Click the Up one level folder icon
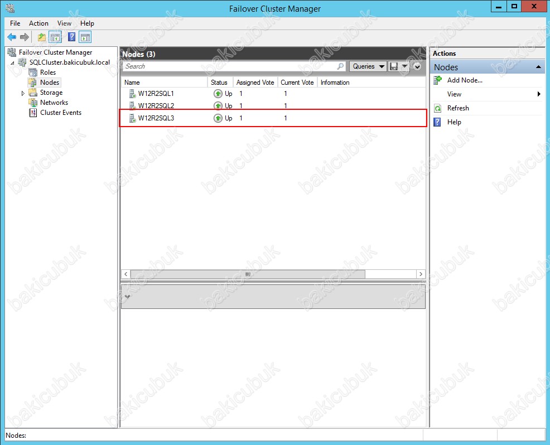 (x=42, y=37)
